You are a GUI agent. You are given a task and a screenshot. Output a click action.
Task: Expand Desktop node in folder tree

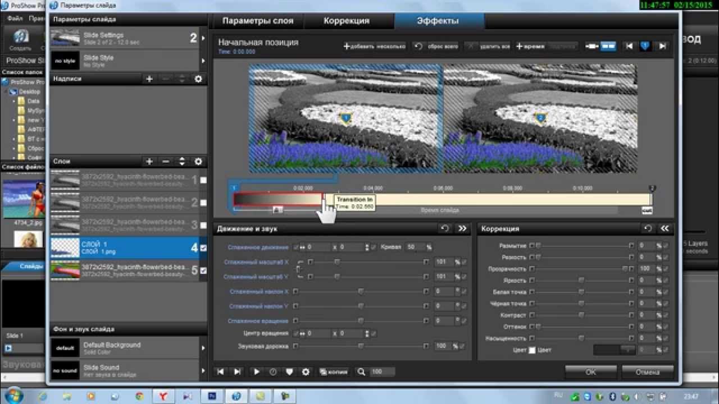7,91
